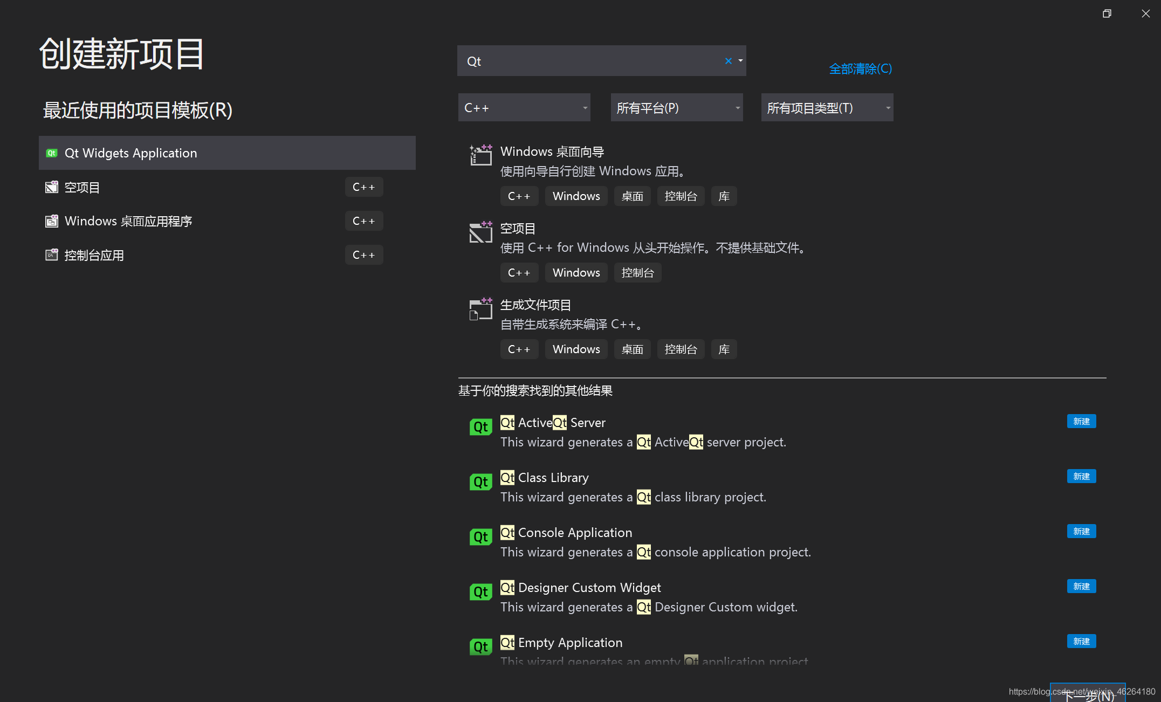Open the 所有平台(P) platform dropdown
The width and height of the screenshot is (1161, 702).
click(x=677, y=107)
